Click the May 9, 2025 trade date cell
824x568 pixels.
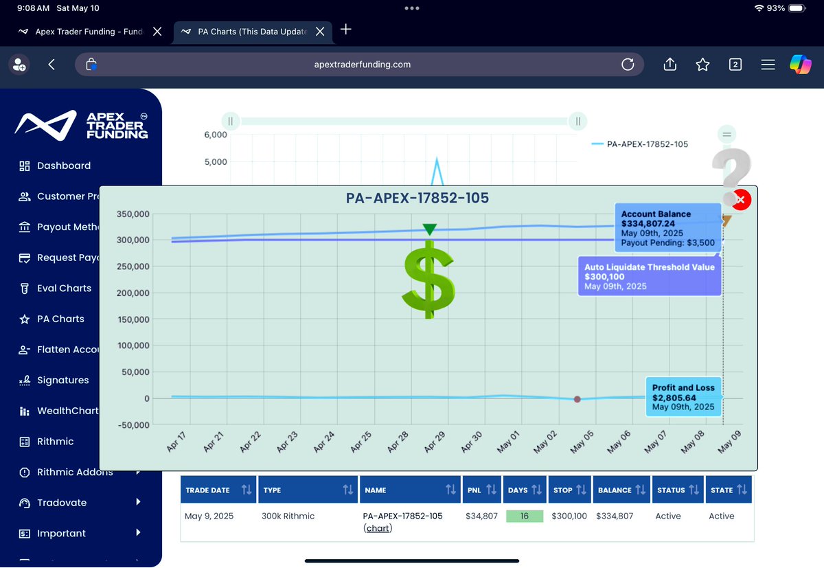click(x=209, y=516)
